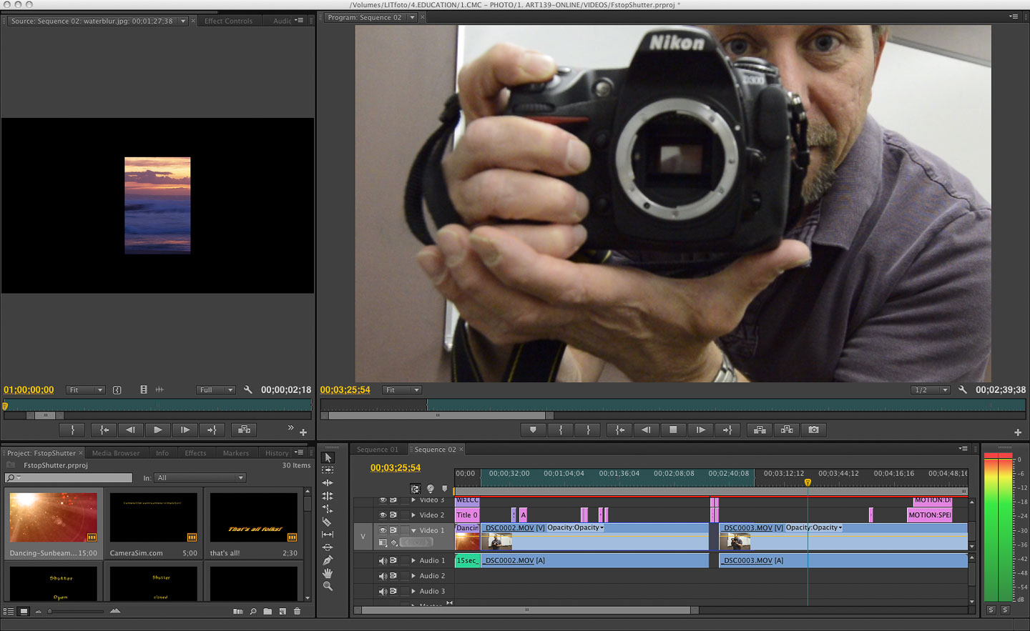This screenshot has height=631, width=1030.
Task: Select the Zoom tool in tools panel
Action: (328, 586)
